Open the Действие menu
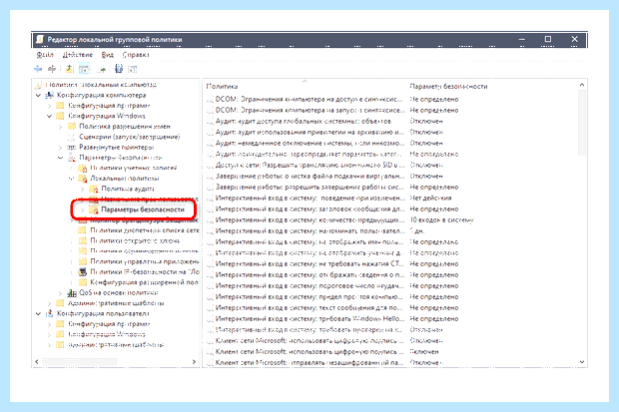This screenshot has height=412, width=619. [x=78, y=55]
